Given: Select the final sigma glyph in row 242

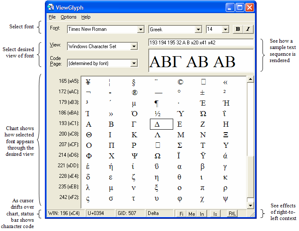Looking at the screenshot, I should click(x=88, y=199).
